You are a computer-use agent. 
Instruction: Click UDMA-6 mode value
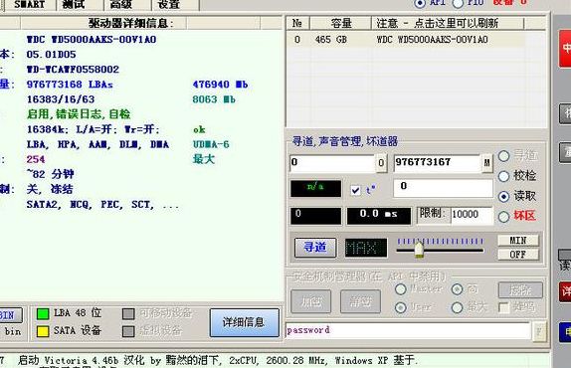[211, 144]
